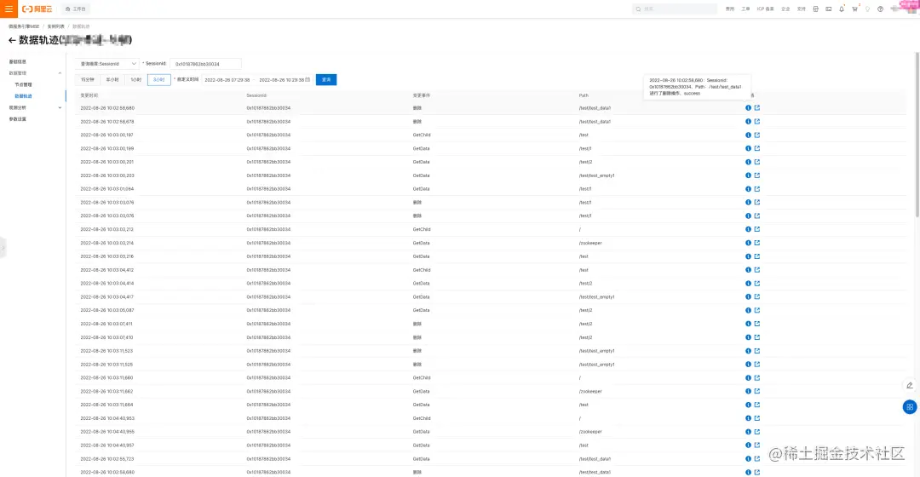
Task: Open export link for 10:03:11,662 row
Action: coord(757,391)
